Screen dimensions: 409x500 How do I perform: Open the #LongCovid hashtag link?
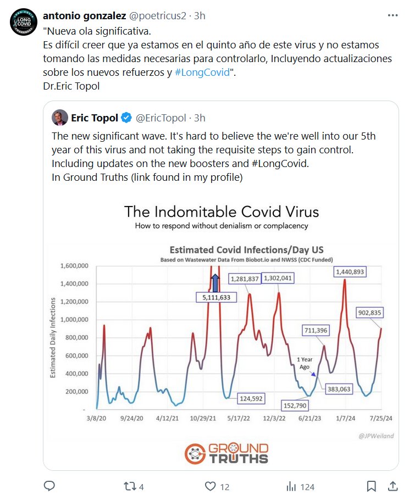[x=202, y=73]
